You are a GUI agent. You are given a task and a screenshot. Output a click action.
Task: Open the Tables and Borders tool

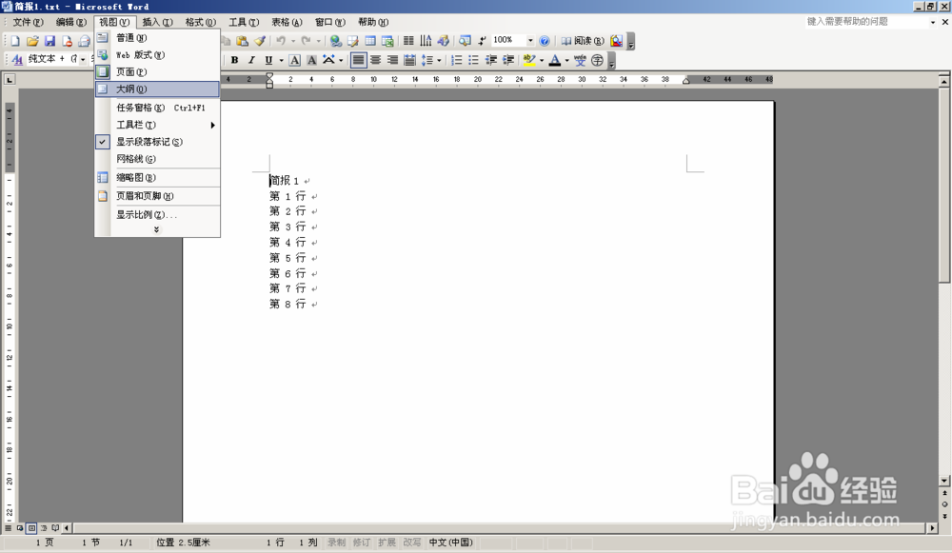pos(353,41)
